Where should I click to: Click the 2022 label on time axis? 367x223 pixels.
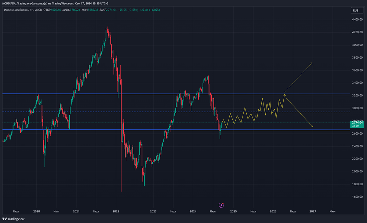click(116, 212)
